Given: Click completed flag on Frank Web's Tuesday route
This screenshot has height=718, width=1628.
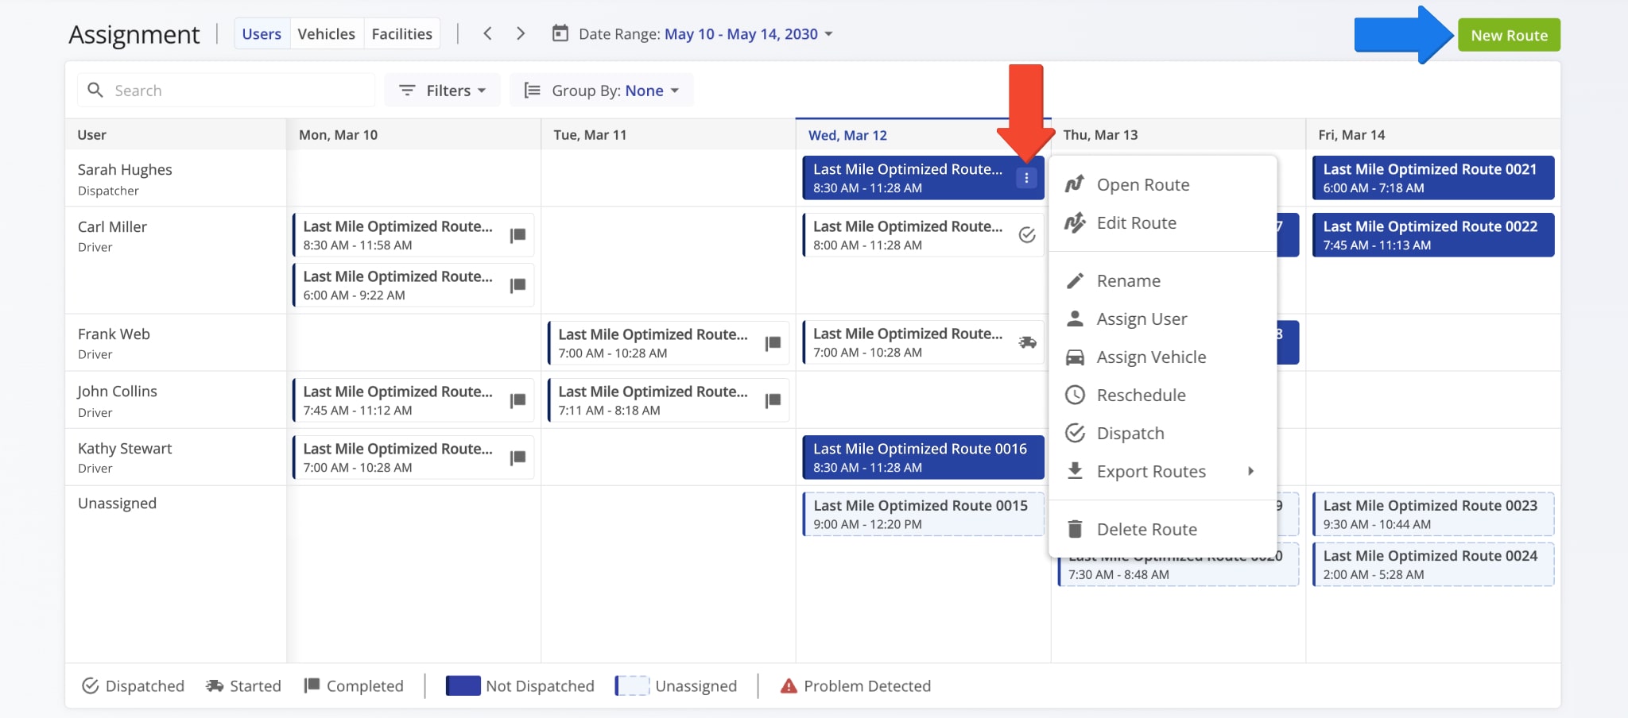Looking at the screenshot, I should 773,343.
